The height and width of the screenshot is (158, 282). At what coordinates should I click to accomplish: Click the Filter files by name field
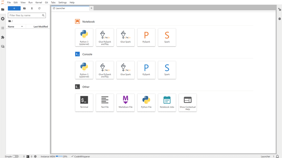[27, 15]
